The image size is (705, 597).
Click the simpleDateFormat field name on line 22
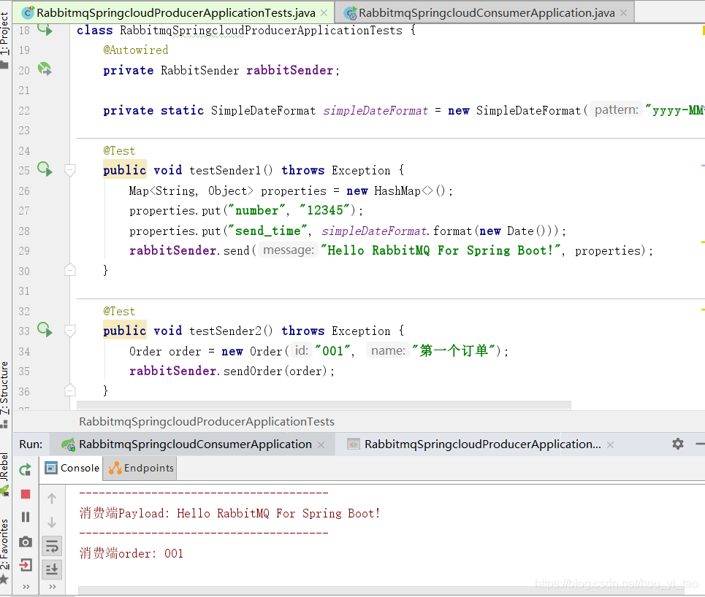(x=376, y=110)
